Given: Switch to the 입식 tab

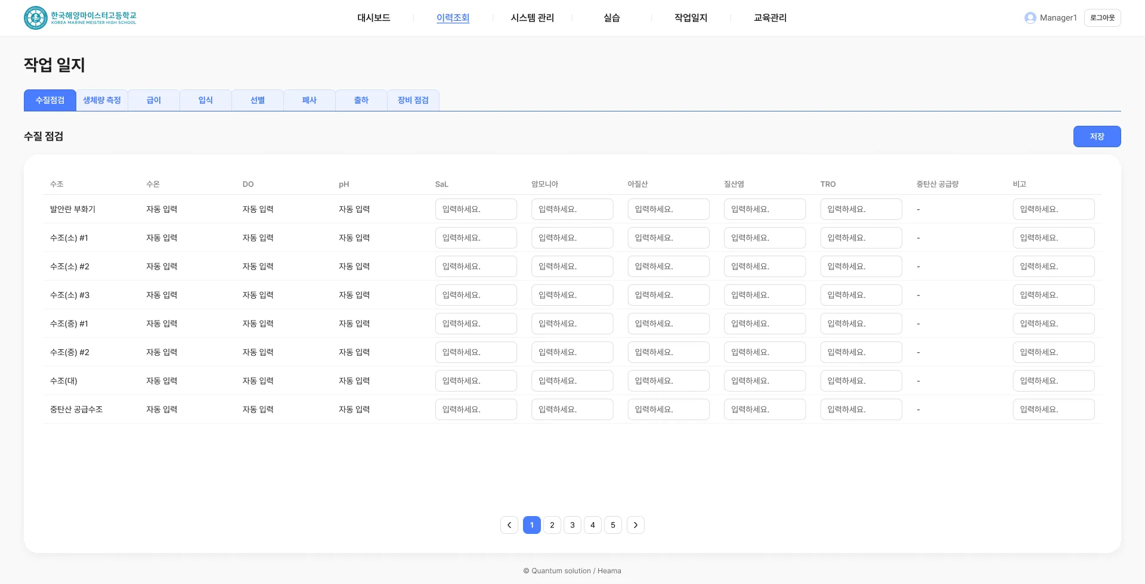Looking at the screenshot, I should [206, 100].
